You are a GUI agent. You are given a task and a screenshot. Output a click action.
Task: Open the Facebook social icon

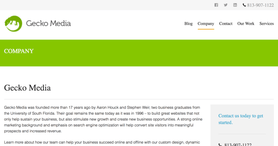[x=216, y=5]
